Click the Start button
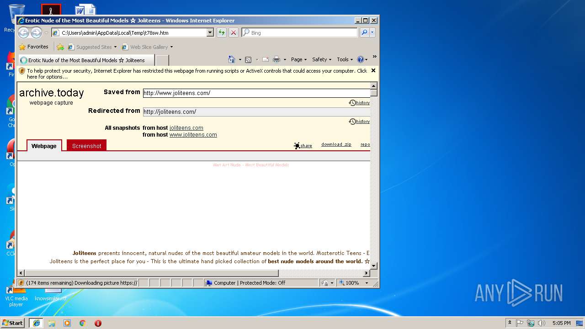This screenshot has height=329, width=585. (x=13, y=323)
